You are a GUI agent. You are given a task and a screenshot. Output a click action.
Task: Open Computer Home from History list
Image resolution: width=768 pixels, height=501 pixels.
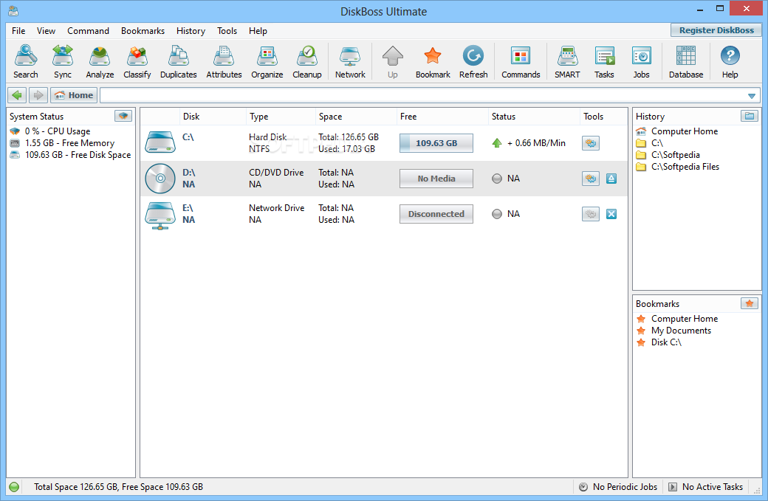click(x=685, y=131)
